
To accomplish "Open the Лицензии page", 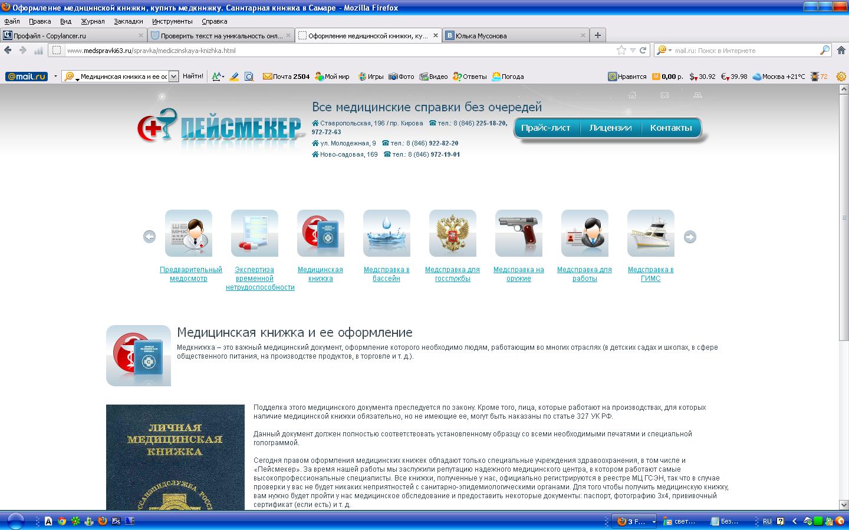I will coord(610,128).
